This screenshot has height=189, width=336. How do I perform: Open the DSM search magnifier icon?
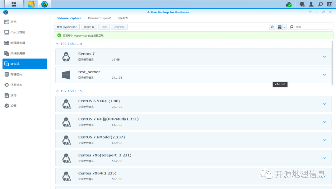pos(320,4)
